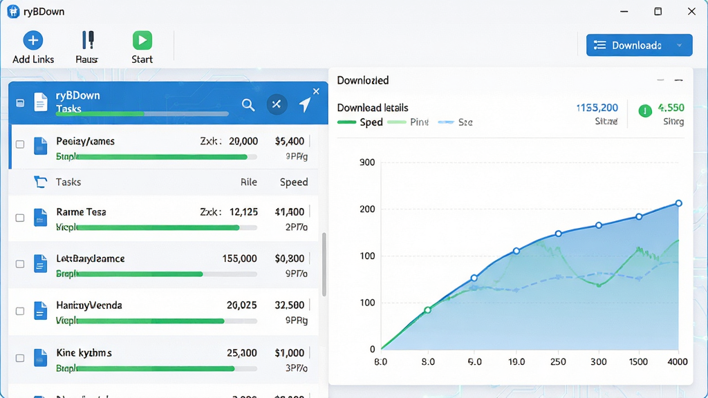Click the ryBDown app icon in the title bar
Image resolution: width=708 pixels, height=398 pixels.
[x=13, y=11]
